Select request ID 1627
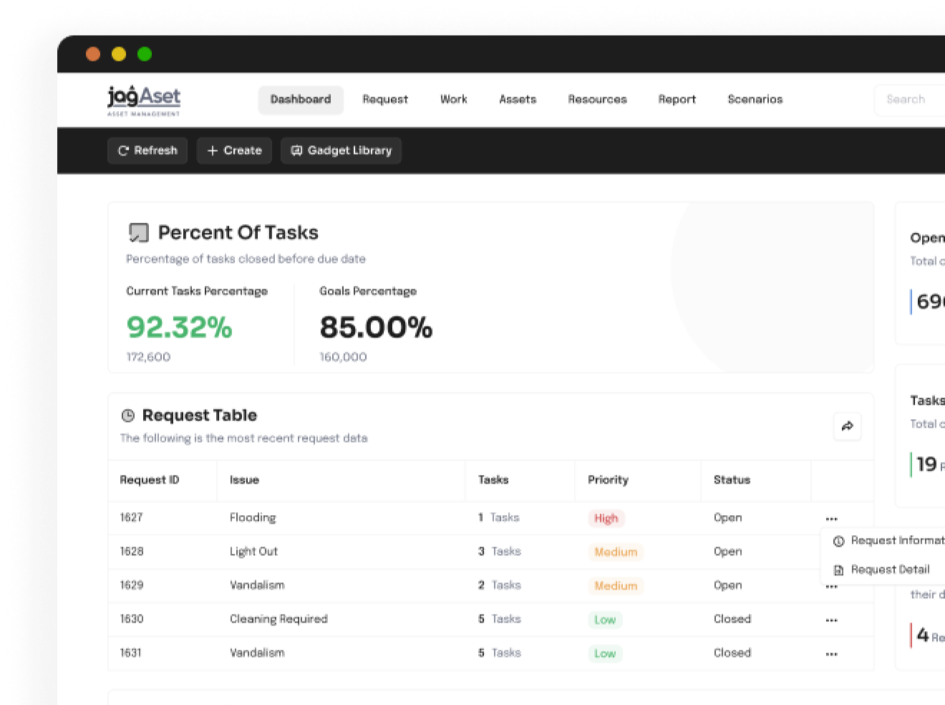Image resolution: width=945 pixels, height=705 pixels. click(131, 517)
